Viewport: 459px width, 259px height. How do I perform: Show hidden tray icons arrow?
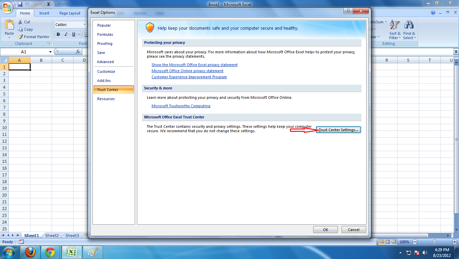click(x=401, y=253)
